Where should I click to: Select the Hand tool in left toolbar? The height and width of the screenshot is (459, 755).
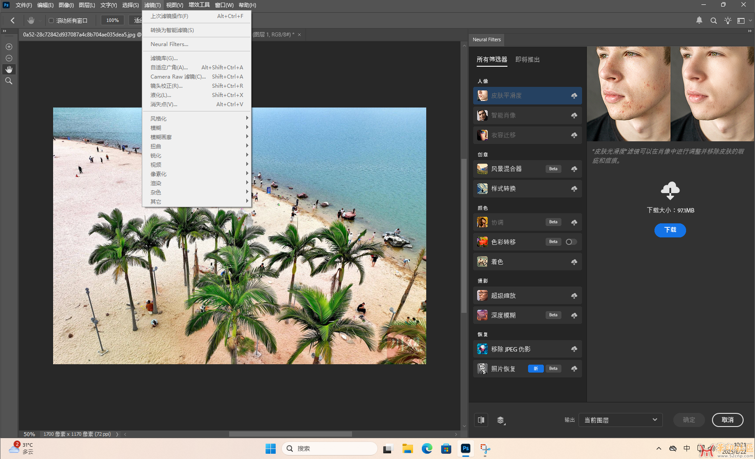point(9,69)
